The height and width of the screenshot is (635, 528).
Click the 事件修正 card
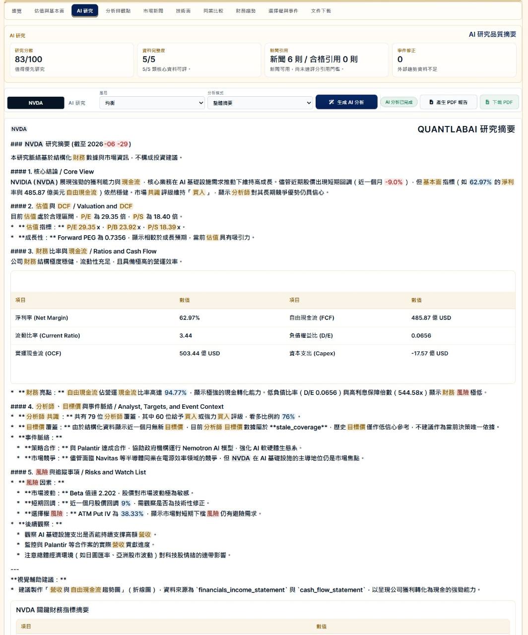(x=454, y=60)
